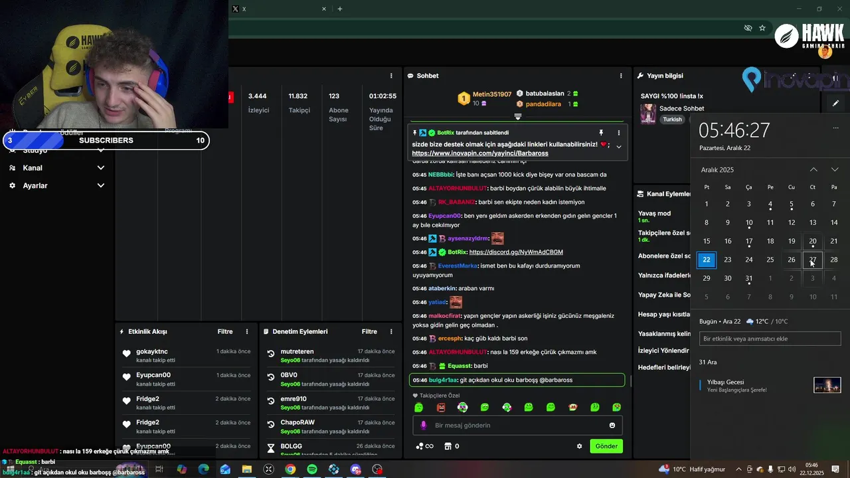
Task: Open the pinned message three-dot options
Action: click(618, 133)
